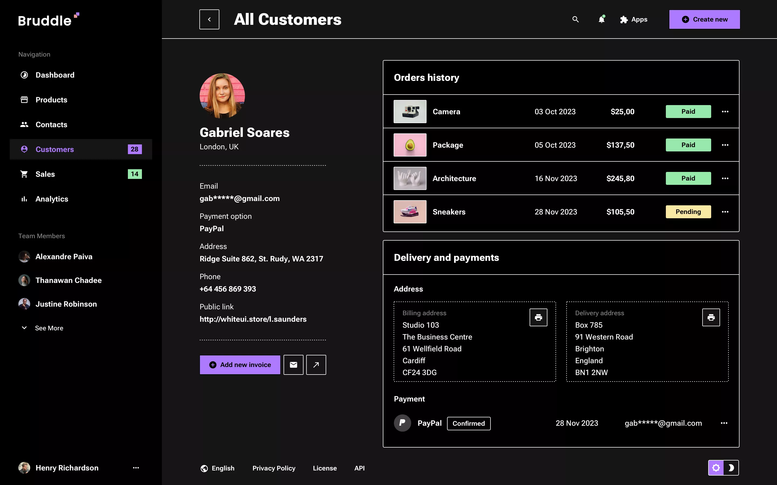Screen dimensions: 777x485
Task: Print the Billing address
Action: point(538,317)
